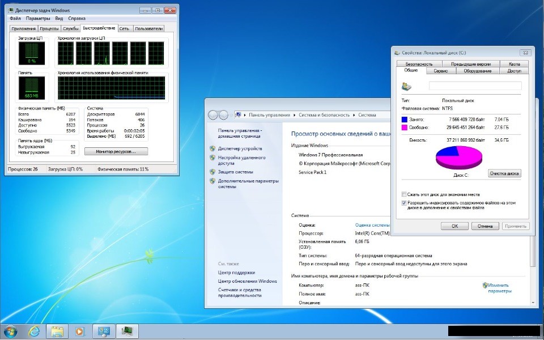The height and width of the screenshot is (340, 544).
Task: Open the Оборудование tab in disk properties
Action: coord(477,71)
